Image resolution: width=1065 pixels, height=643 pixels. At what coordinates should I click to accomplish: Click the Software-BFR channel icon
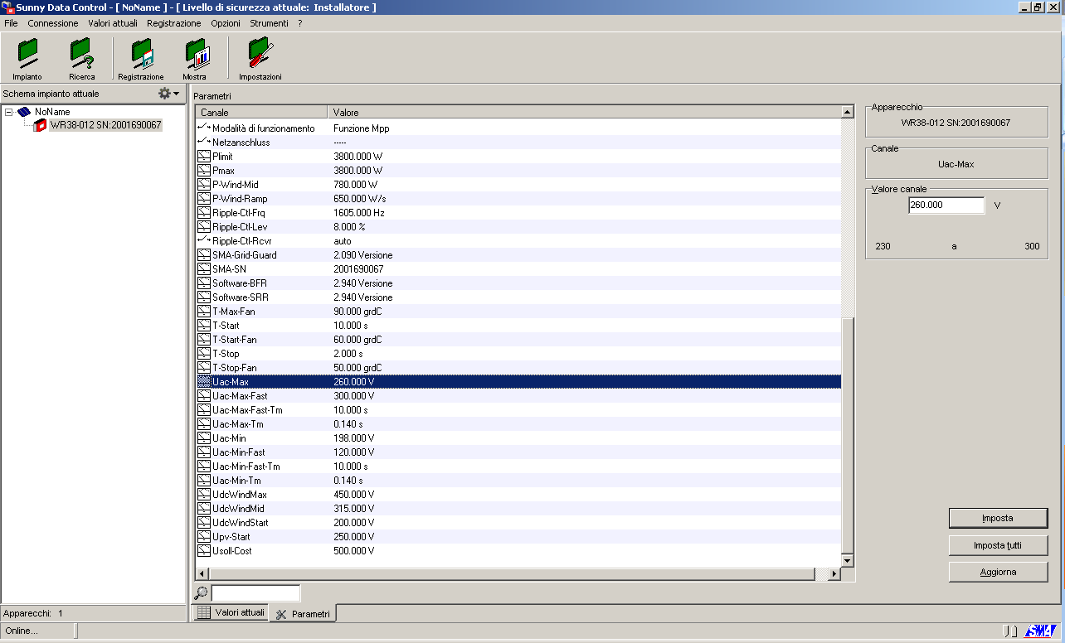tap(204, 283)
